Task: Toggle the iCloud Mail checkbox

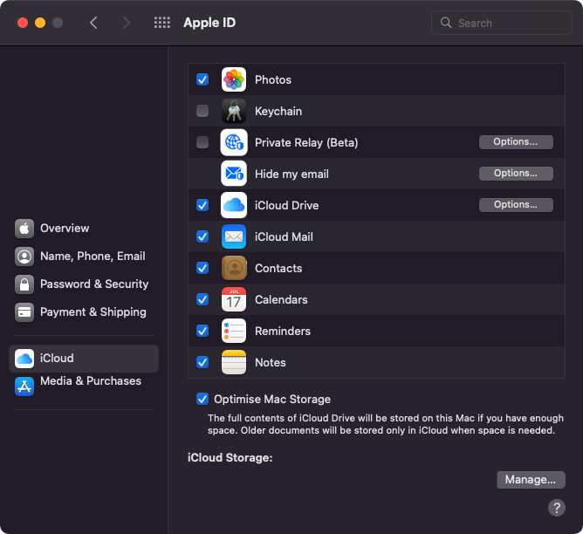Action: click(x=202, y=236)
